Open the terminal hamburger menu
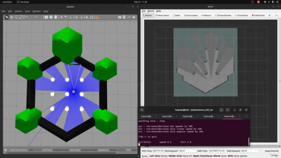The width and height of the screenshot is (281, 158). coord(227,110)
